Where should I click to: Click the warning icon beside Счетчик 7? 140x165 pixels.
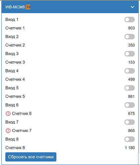point(8,131)
